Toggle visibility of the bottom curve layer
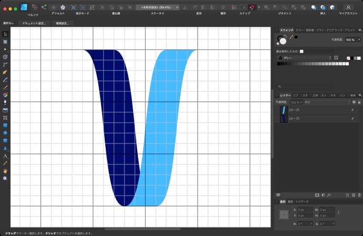 click(352, 119)
